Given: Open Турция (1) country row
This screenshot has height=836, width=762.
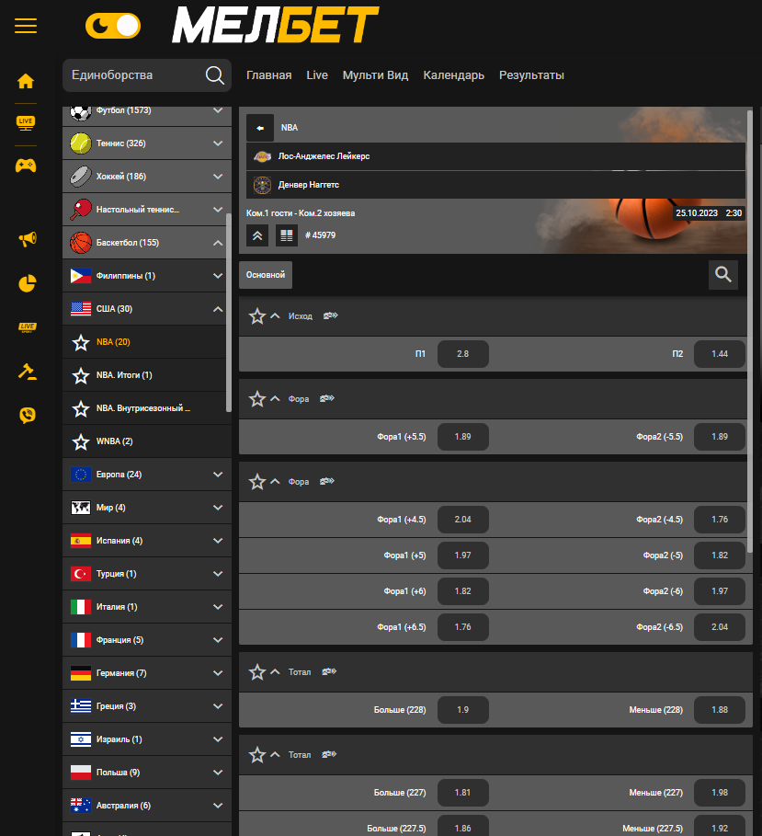Looking at the screenshot, I should [147, 574].
